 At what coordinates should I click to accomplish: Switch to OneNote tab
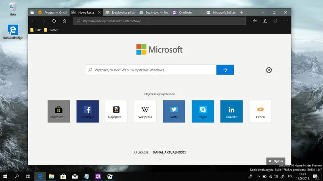(187, 12)
